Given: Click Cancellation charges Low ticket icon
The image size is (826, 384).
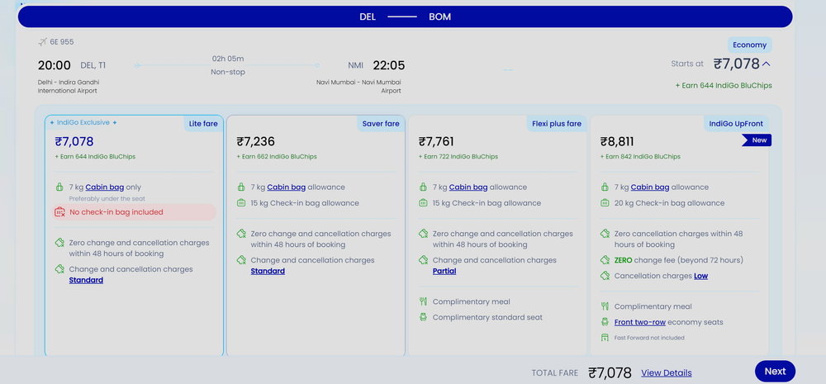Looking at the screenshot, I should click(605, 276).
